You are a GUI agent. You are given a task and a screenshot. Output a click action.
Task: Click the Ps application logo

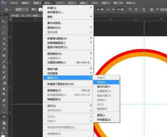point(4,3)
